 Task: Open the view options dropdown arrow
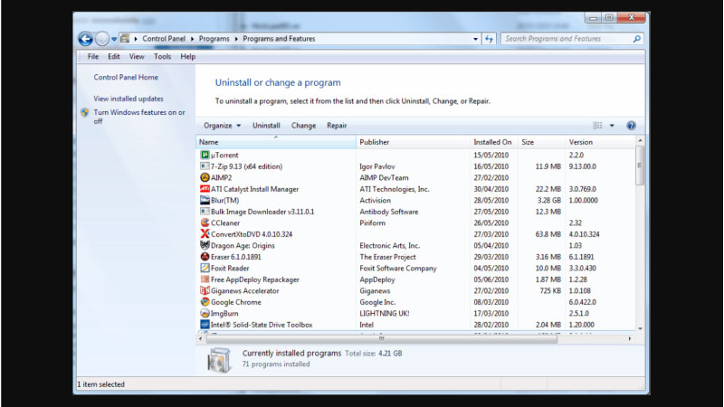coord(612,126)
